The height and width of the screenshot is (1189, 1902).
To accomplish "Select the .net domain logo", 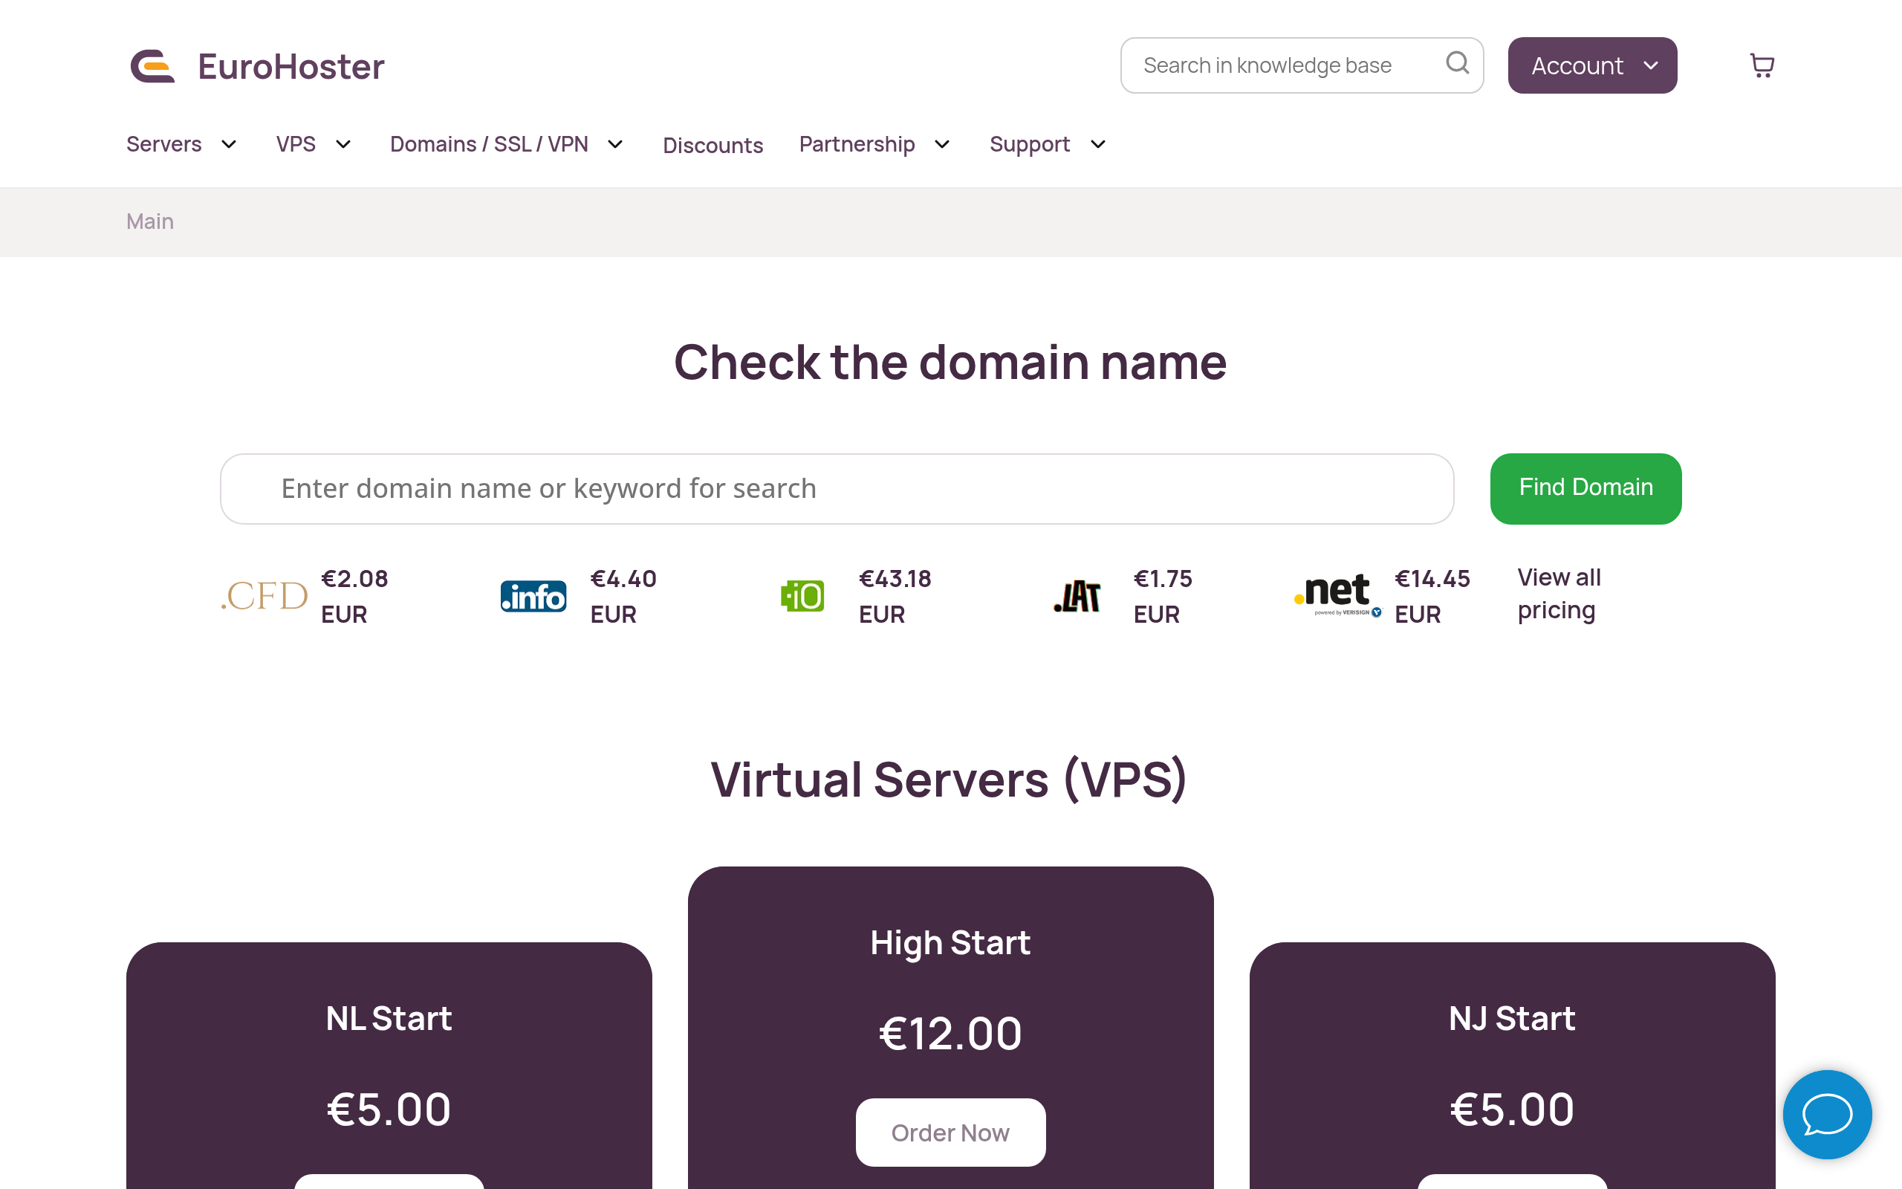I will point(1337,595).
